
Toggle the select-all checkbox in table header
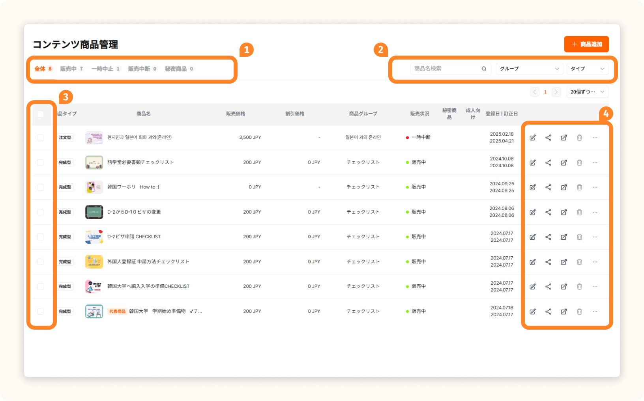coord(41,114)
